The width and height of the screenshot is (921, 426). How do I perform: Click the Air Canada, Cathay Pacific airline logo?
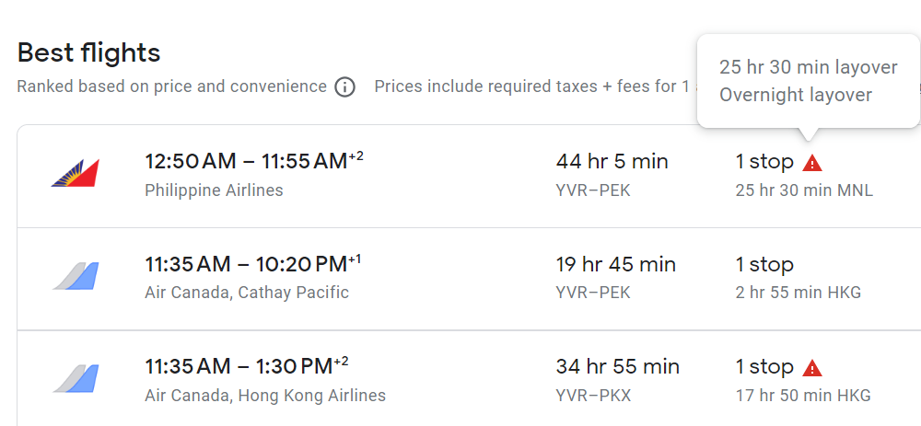(75, 276)
